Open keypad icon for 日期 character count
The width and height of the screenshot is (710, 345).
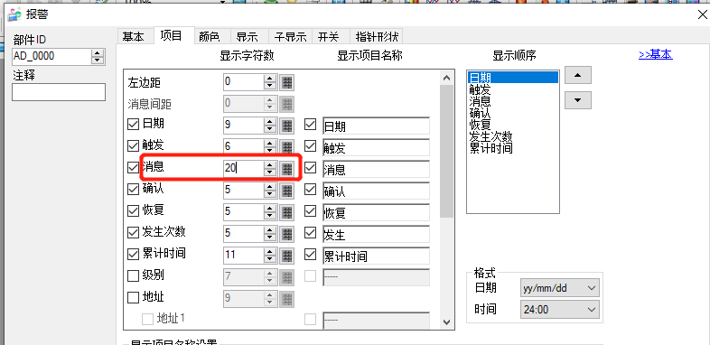coord(286,125)
